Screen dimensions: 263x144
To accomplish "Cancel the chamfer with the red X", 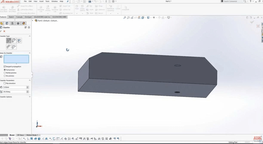I will pyautogui.click(x=4, y=31).
